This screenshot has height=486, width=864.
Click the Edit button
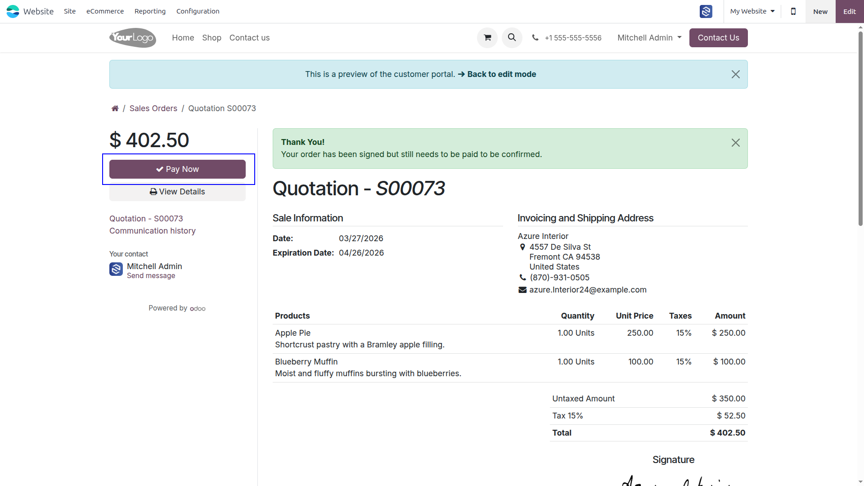[x=850, y=11]
